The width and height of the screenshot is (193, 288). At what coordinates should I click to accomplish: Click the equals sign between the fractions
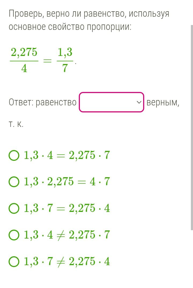pos(48,61)
